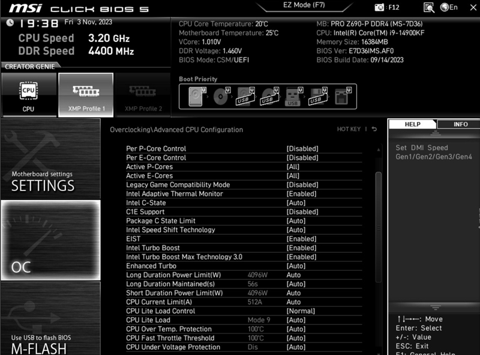
Task: Open Active P-Cores [All] dropdown
Action: click(293, 167)
